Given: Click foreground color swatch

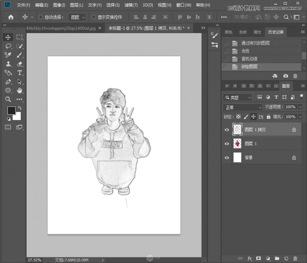Looking at the screenshot, I should tap(11, 110).
